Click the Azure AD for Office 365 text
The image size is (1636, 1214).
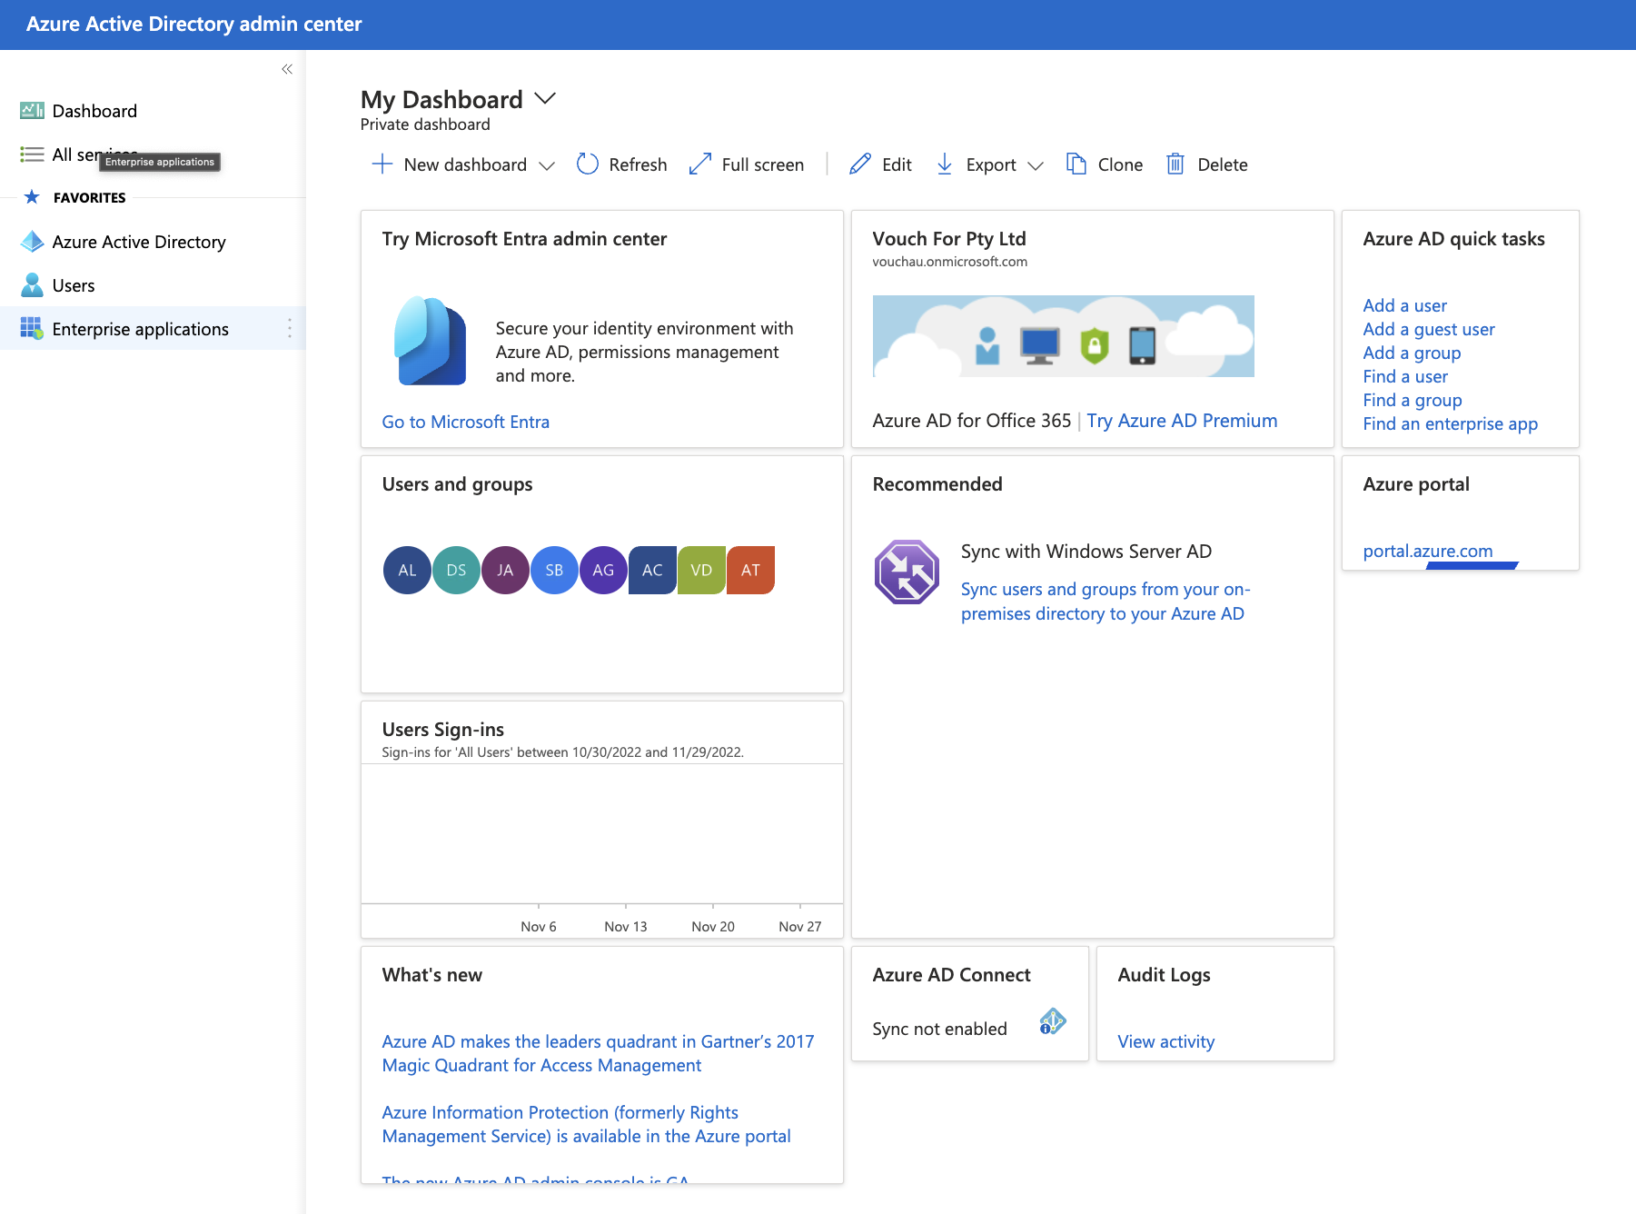(x=971, y=421)
